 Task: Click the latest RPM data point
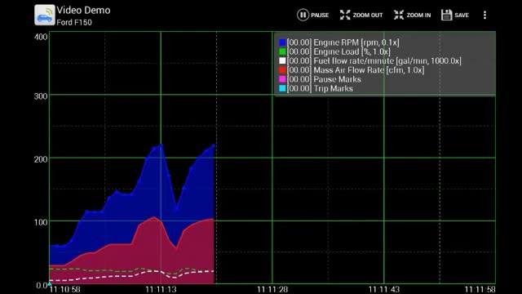(214, 145)
